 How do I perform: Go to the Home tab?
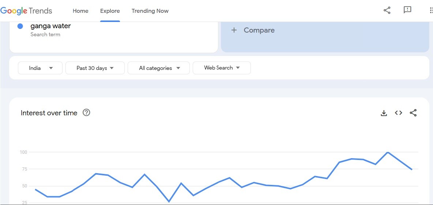click(x=80, y=11)
